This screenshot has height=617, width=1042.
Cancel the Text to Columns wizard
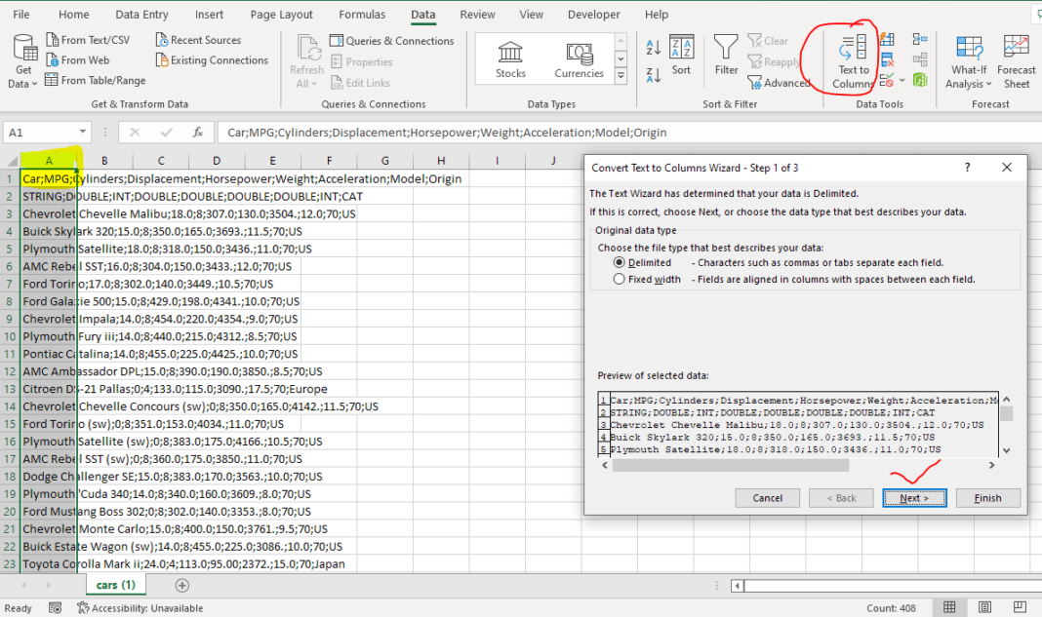point(767,497)
